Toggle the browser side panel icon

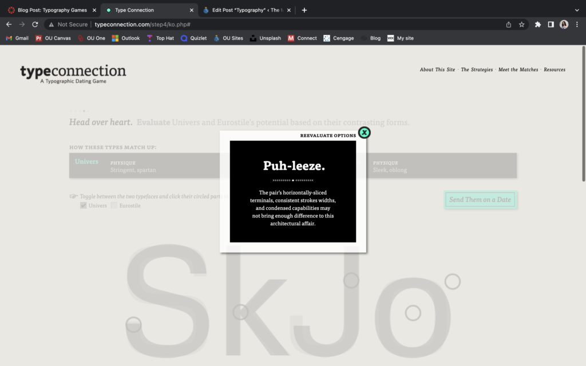(551, 24)
